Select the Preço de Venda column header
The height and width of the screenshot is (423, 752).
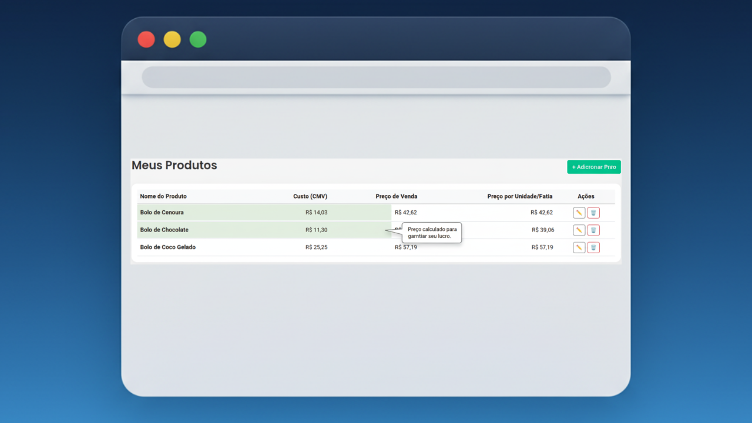397,196
